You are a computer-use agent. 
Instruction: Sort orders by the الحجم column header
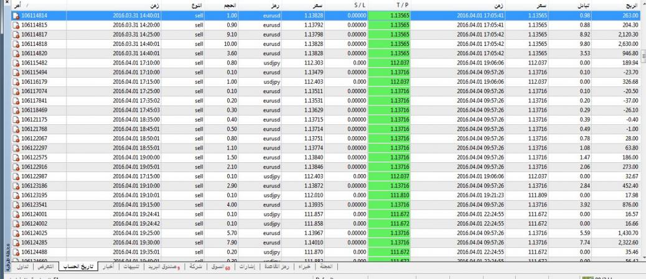(x=233, y=5)
